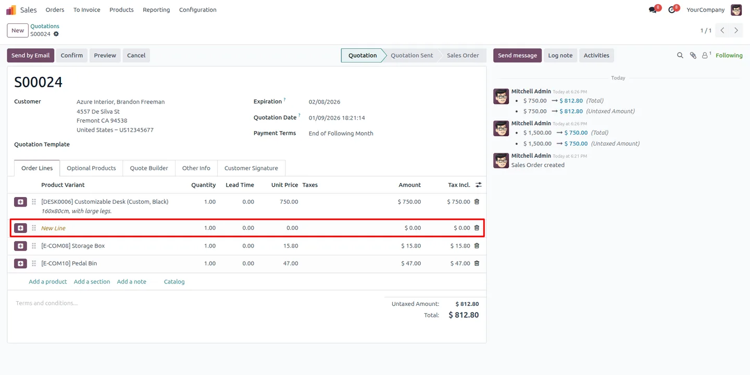750x375 pixels.
Task: Edit the Quotation Date field
Action: click(336, 118)
